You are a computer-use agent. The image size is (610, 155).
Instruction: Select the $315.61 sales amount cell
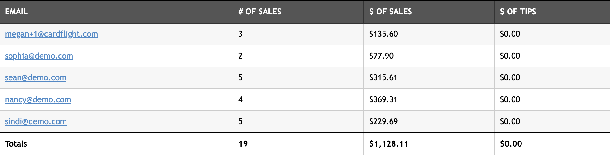click(x=429, y=78)
